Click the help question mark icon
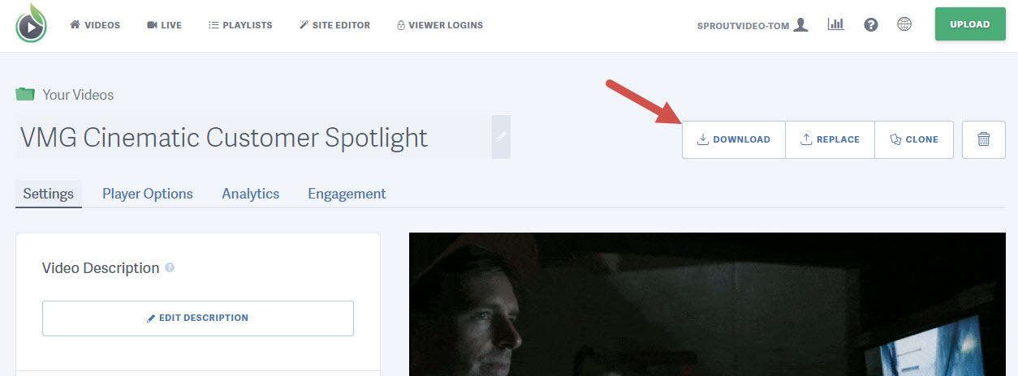Screen dimensions: 1018x376 tap(871, 25)
